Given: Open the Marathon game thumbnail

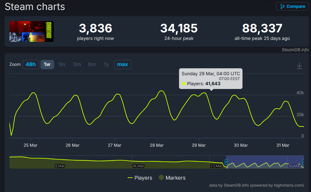Looking at the screenshot, I should [32, 31].
